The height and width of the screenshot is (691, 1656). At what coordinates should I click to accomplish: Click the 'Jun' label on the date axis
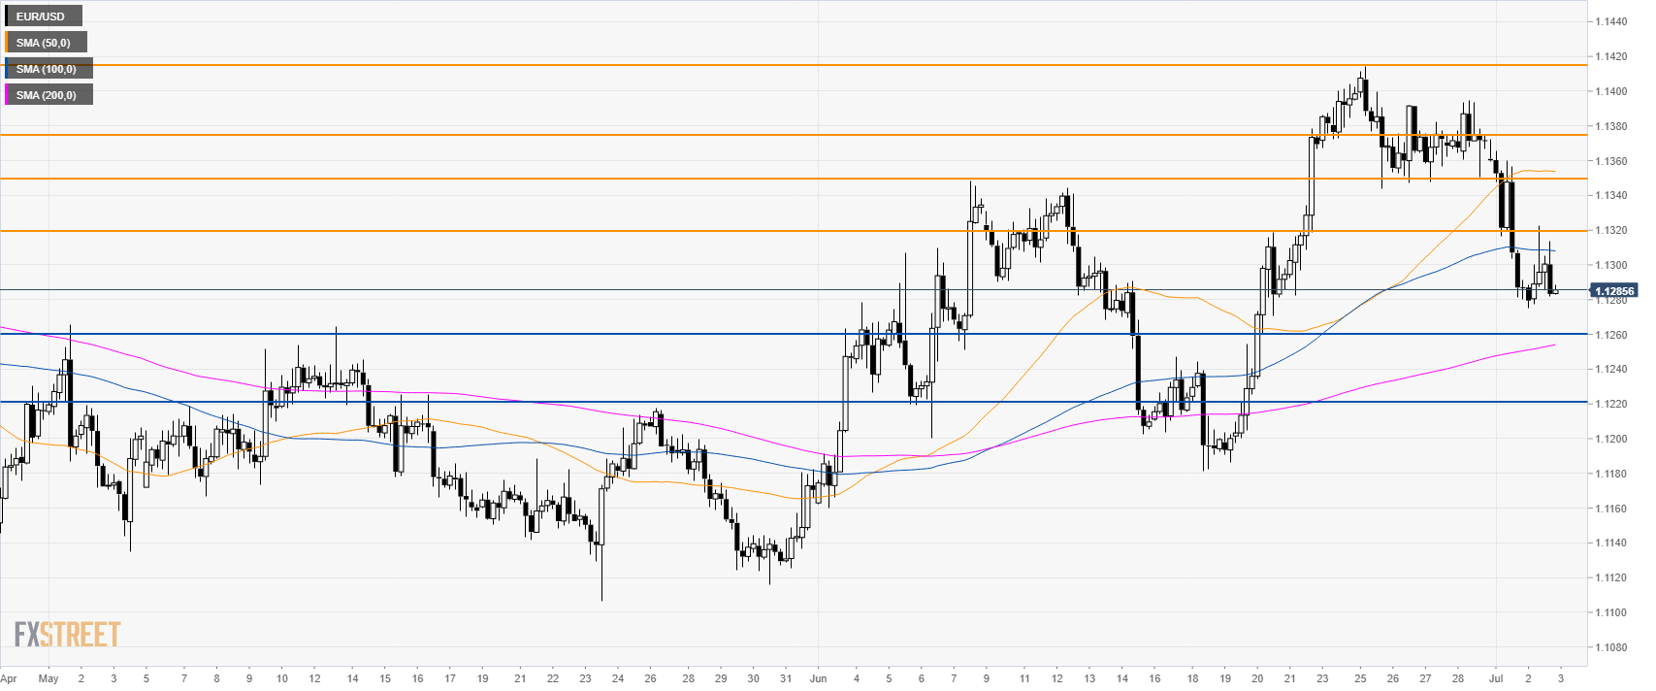(818, 678)
